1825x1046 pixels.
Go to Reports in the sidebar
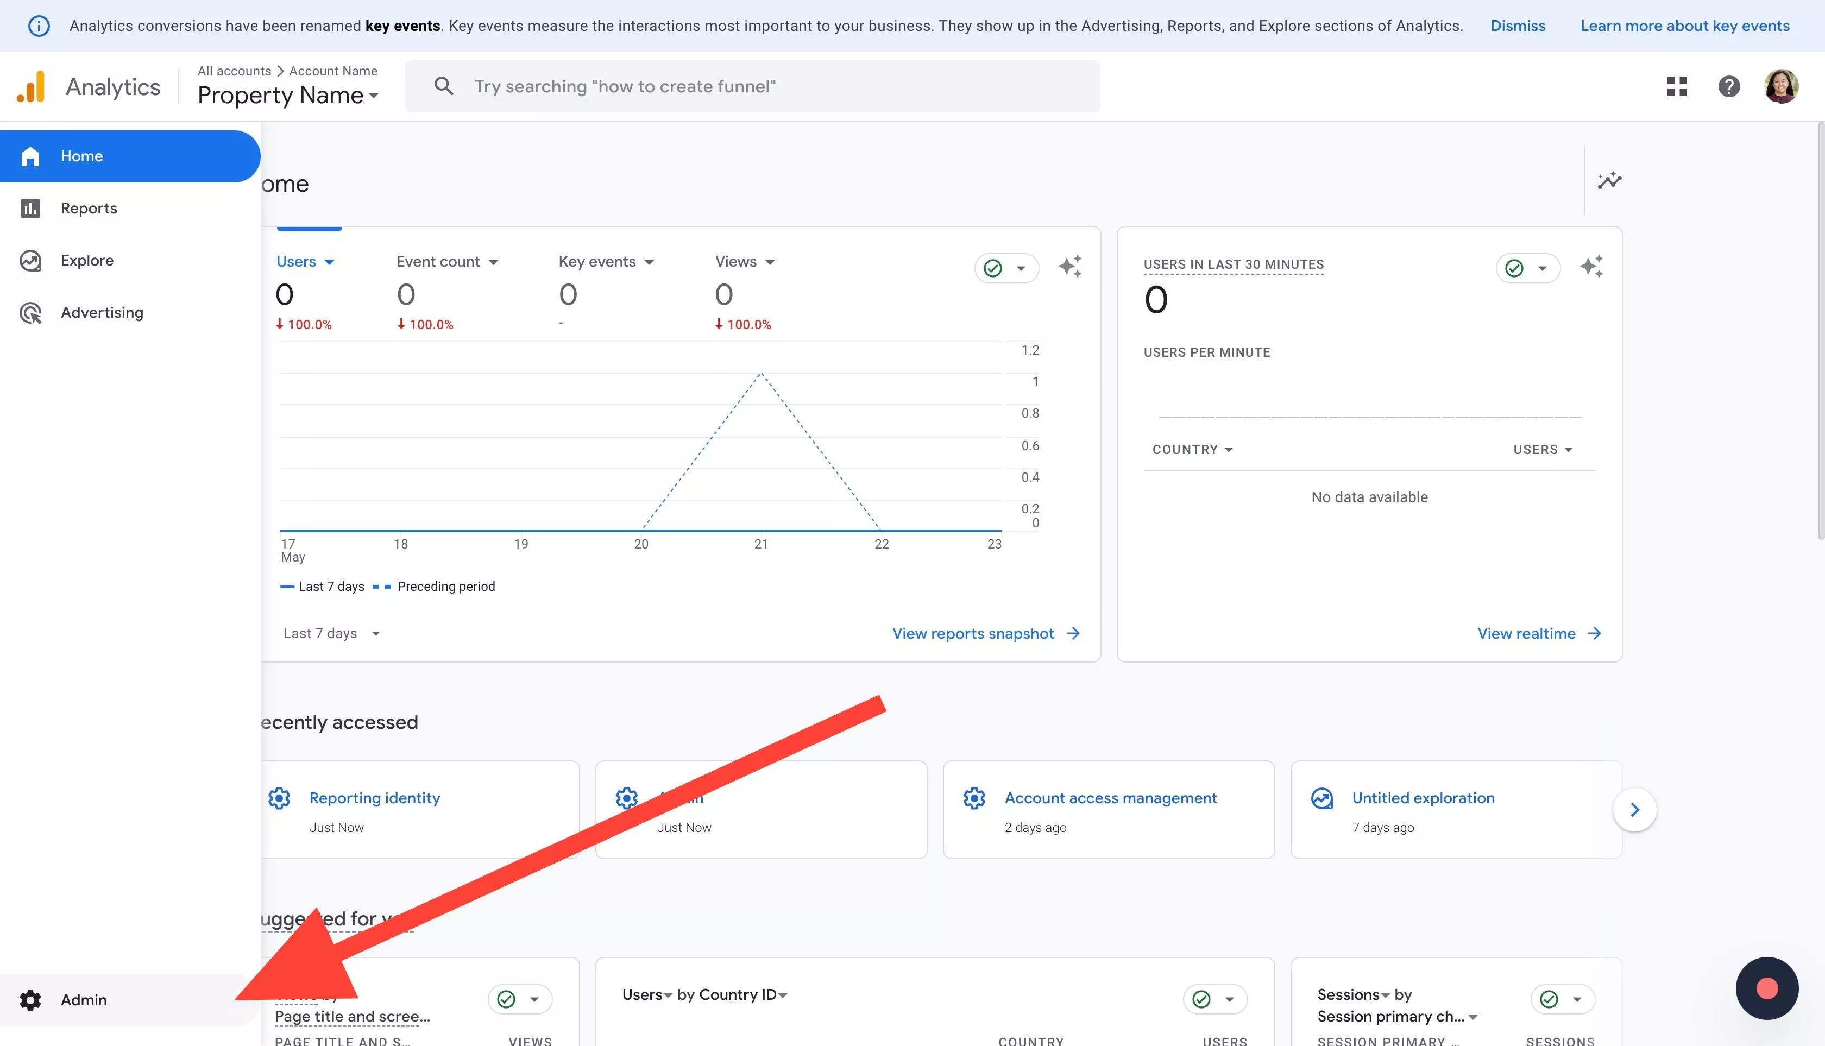coord(89,209)
